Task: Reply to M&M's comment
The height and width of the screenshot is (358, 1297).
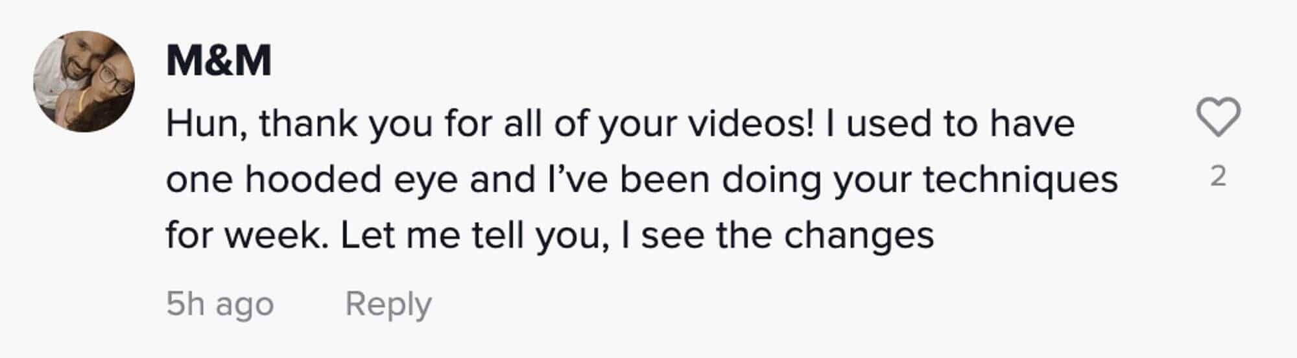Action: coord(388,304)
